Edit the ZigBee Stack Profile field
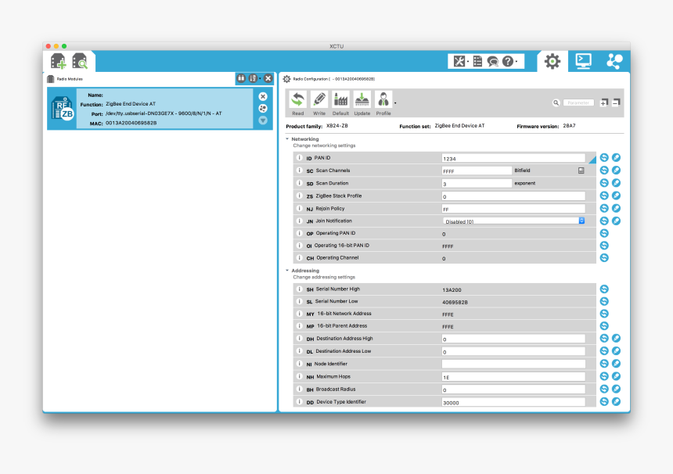Screen dimensions: 673x474 click(x=513, y=196)
